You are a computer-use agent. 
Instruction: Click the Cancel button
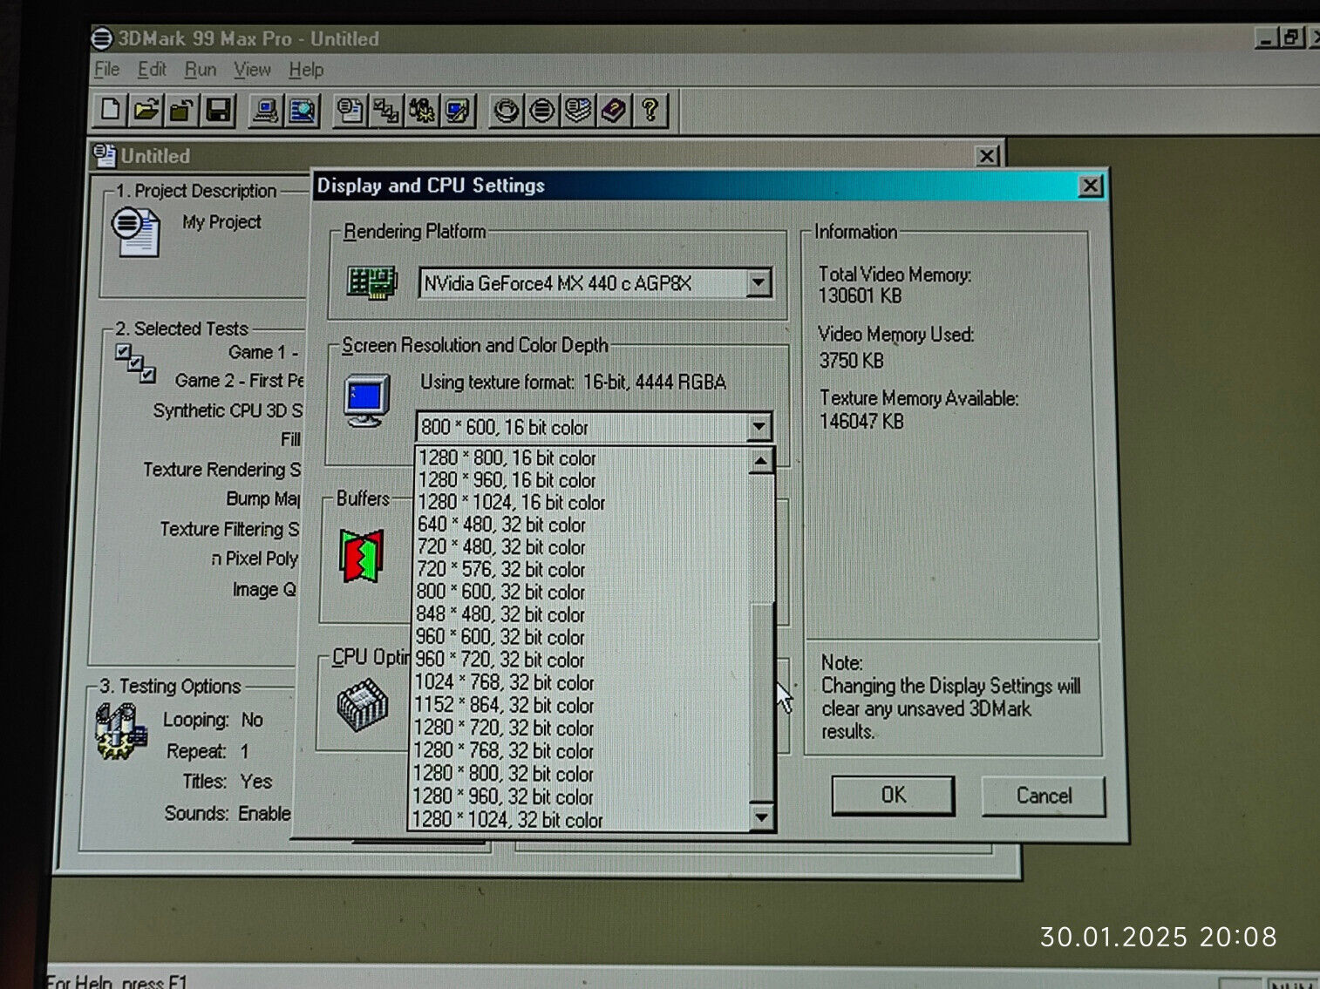click(x=1044, y=796)
